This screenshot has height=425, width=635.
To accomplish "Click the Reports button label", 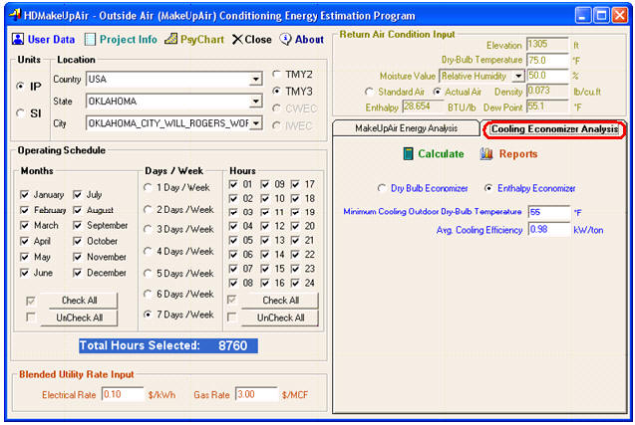I will [x=518, y=154].
